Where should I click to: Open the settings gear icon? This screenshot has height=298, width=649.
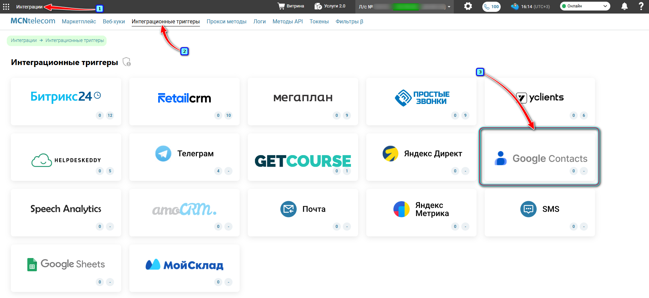click(468, 6)
